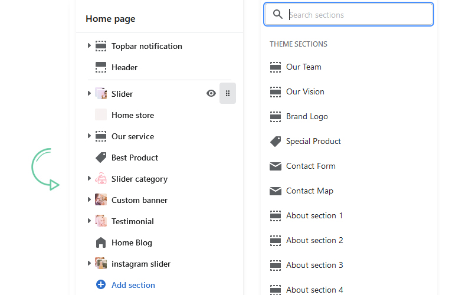Screen dimensions: 472x295
Task: Click the Add section link
Action: pyautogui.click(x=133, y=285)
